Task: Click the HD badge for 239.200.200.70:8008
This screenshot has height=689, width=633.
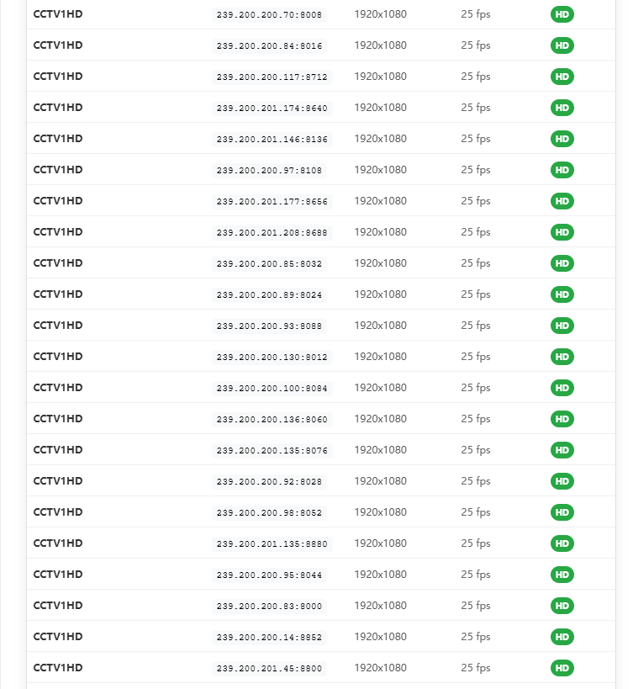Action: pyautogui.click(x=562, y=14)
